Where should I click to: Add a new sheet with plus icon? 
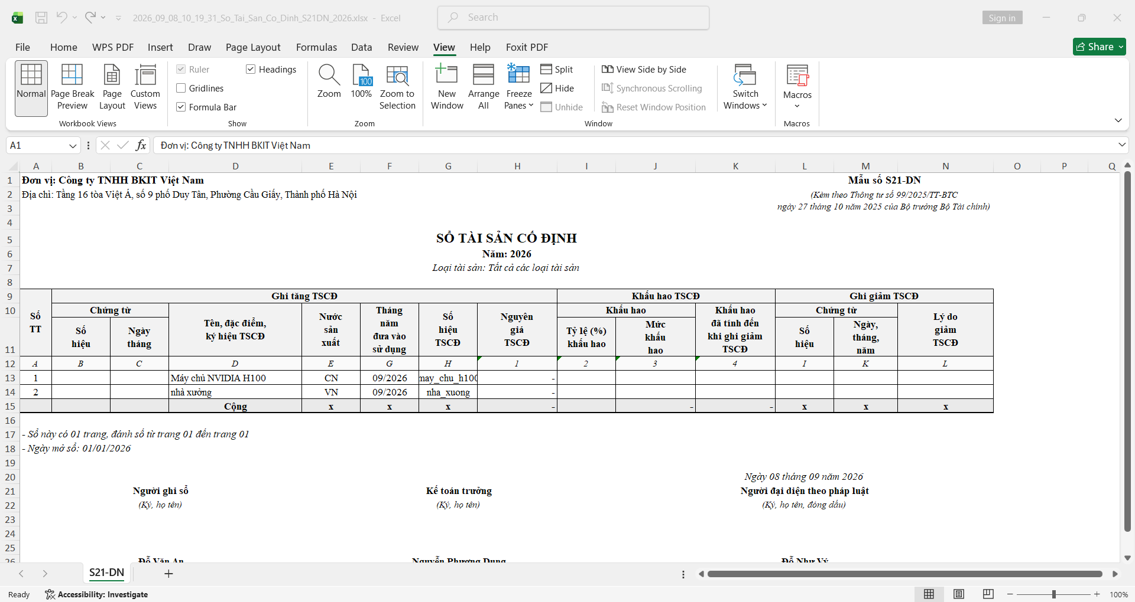click(168, 574)
